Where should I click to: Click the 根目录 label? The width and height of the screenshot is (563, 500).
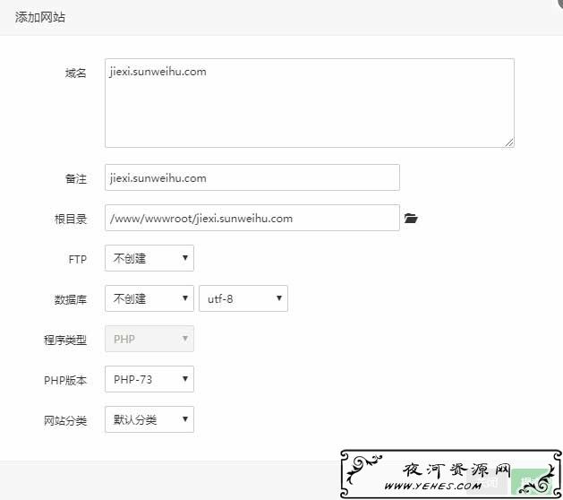pyautogui.click(x=71, y=219)
